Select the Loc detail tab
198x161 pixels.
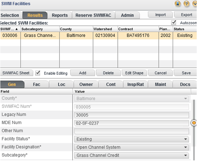(x=61, y=84)
